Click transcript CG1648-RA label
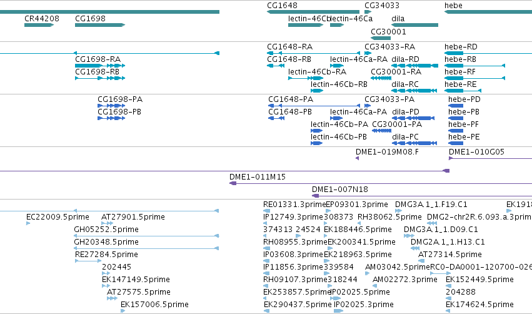The image size is (532, 314). click(x=289, y=46)
